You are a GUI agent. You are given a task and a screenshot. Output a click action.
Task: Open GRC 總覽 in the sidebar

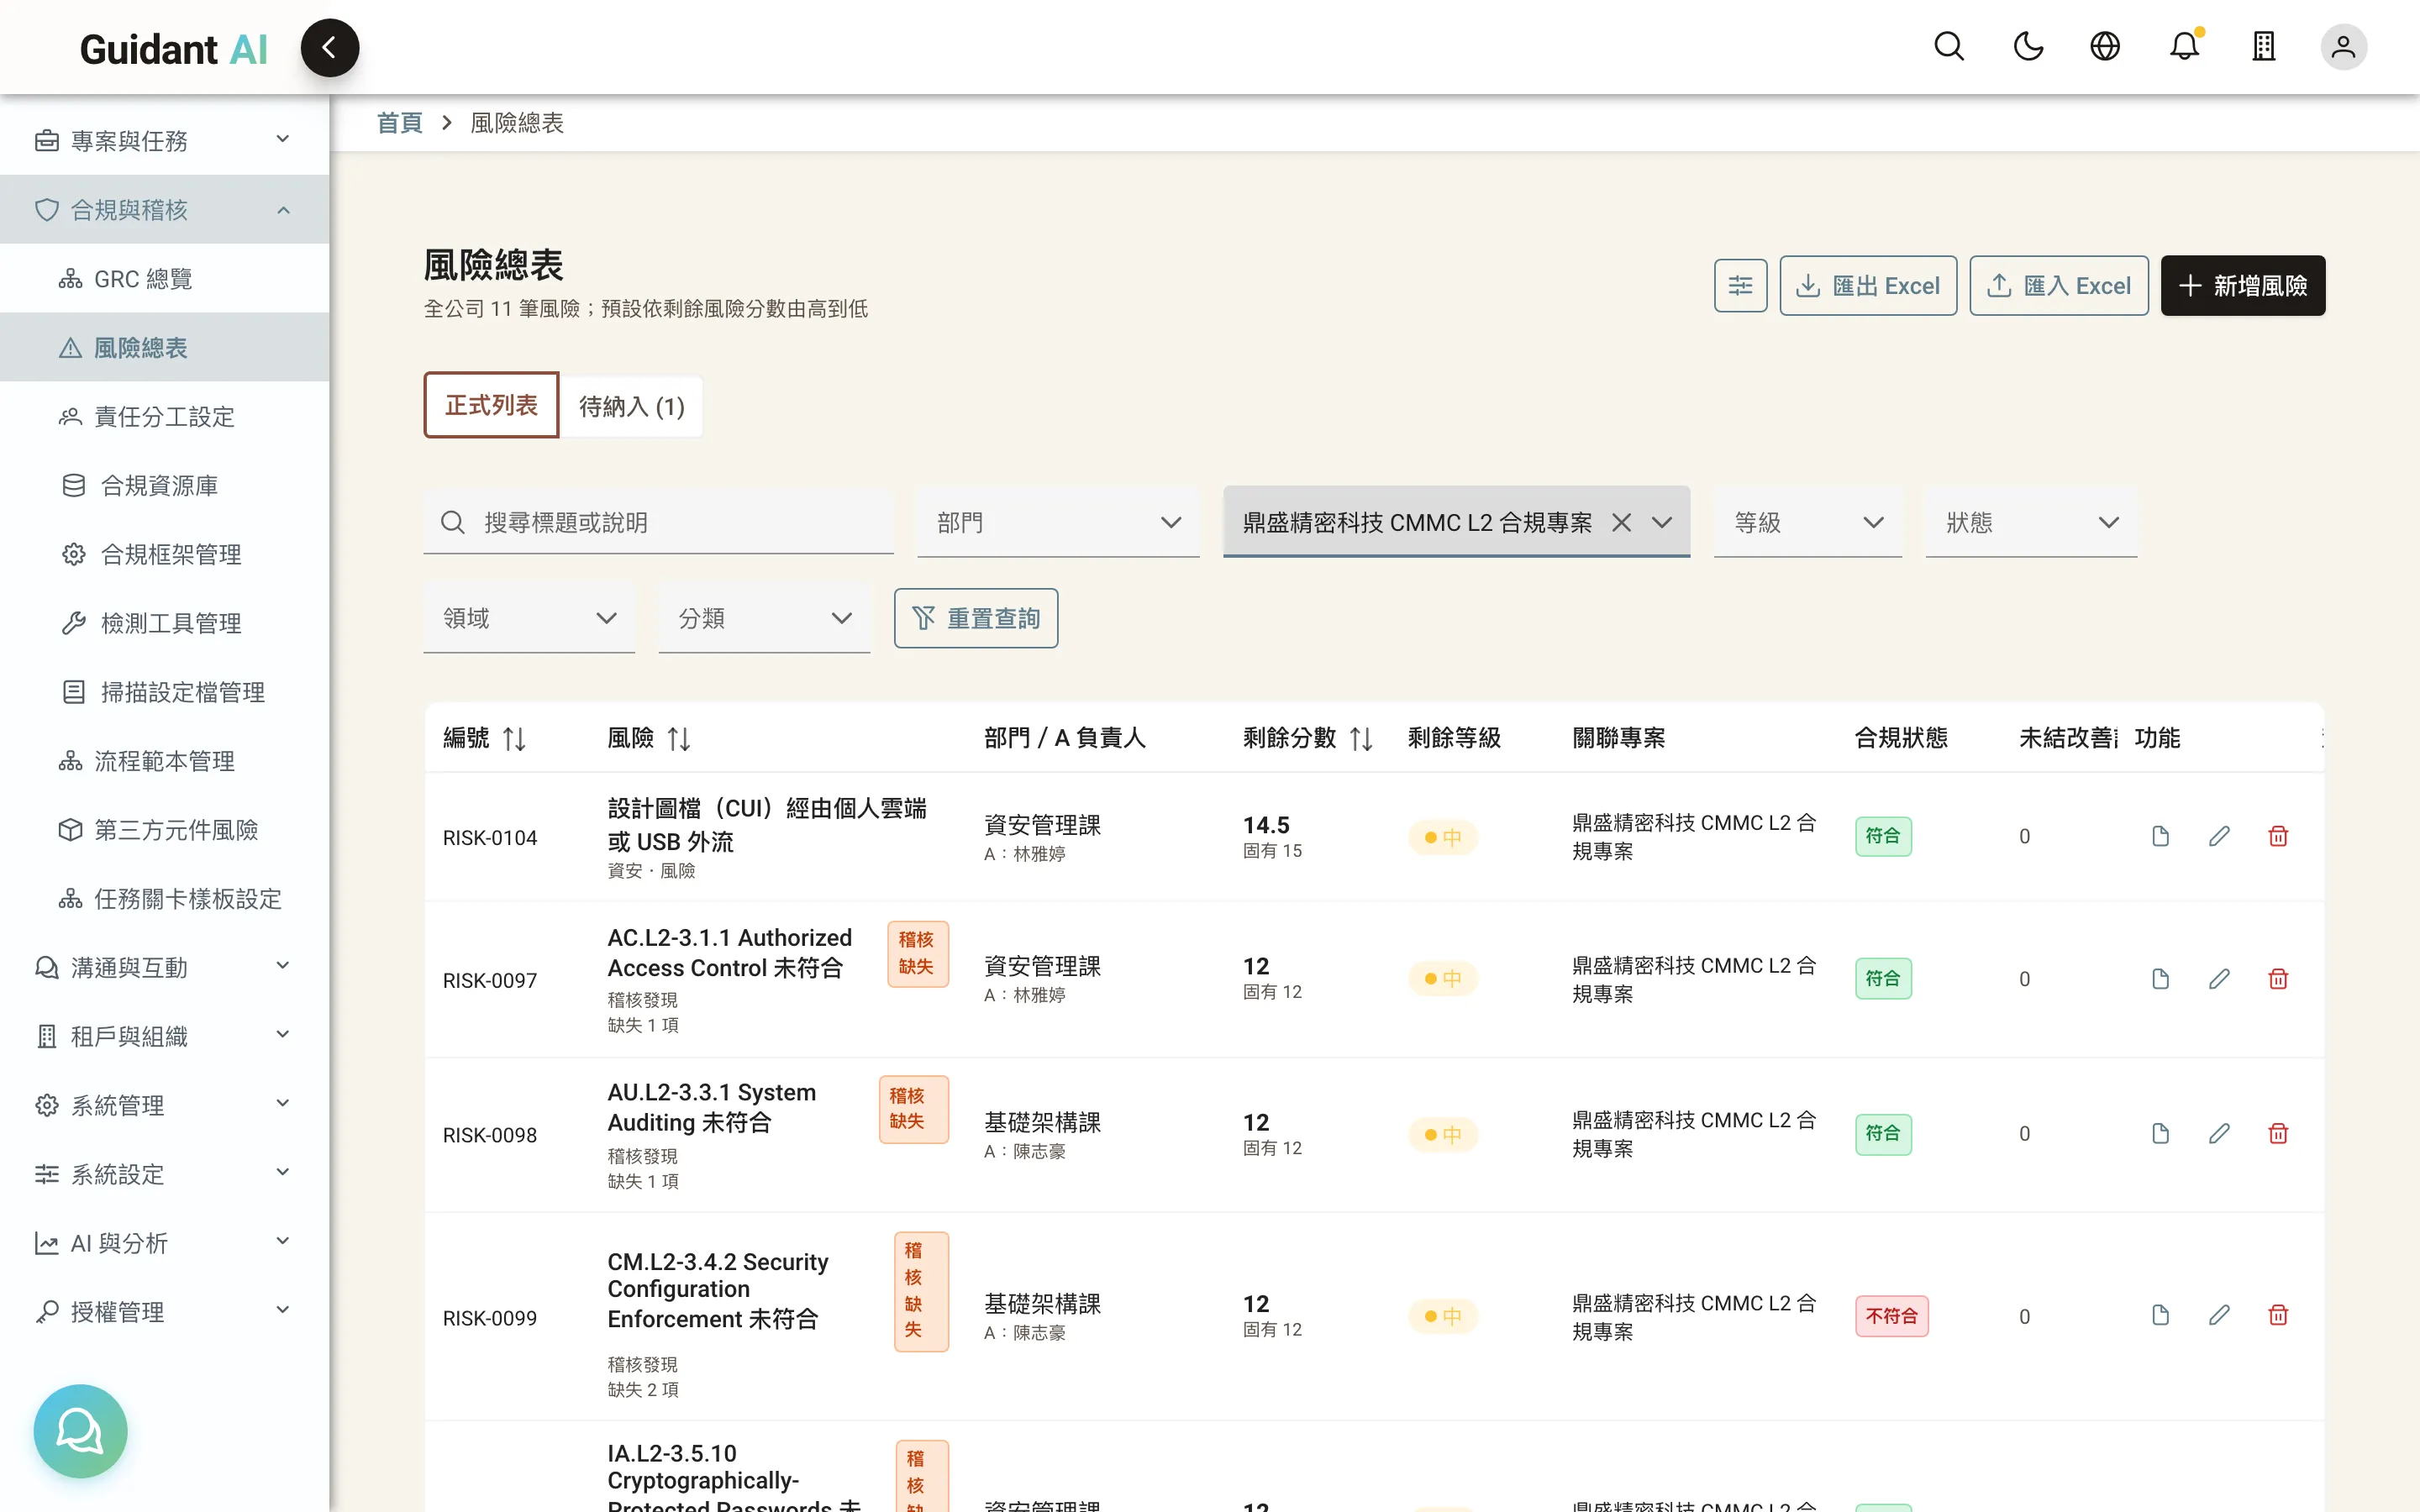click(x=164, y=278)
